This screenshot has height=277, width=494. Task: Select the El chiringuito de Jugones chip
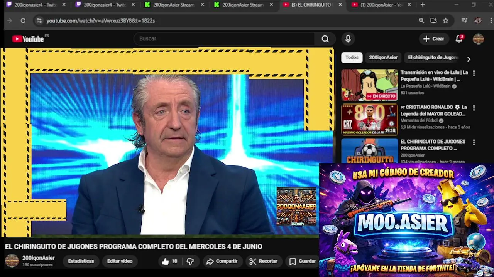coord(433,57)
